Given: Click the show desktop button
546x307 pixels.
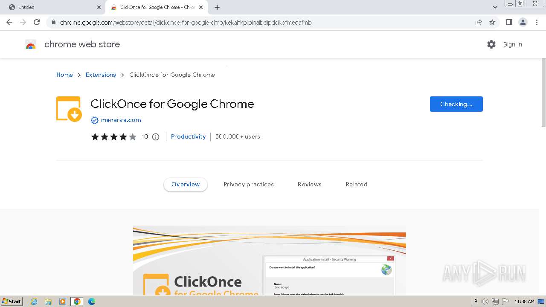Looking at the screenshot, I should click(x=541, y=301).
